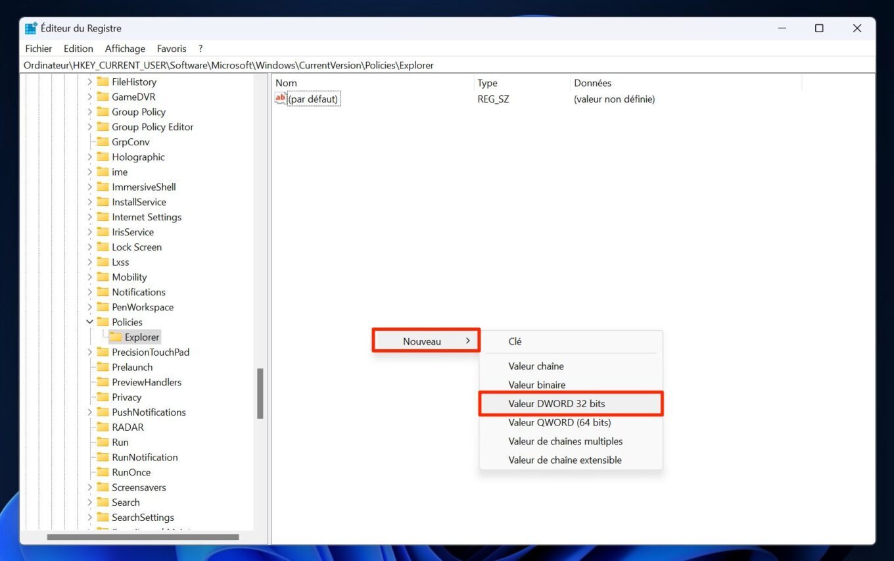Click the Type column header
The image size is (894, 561).
(x=522, y=83)
